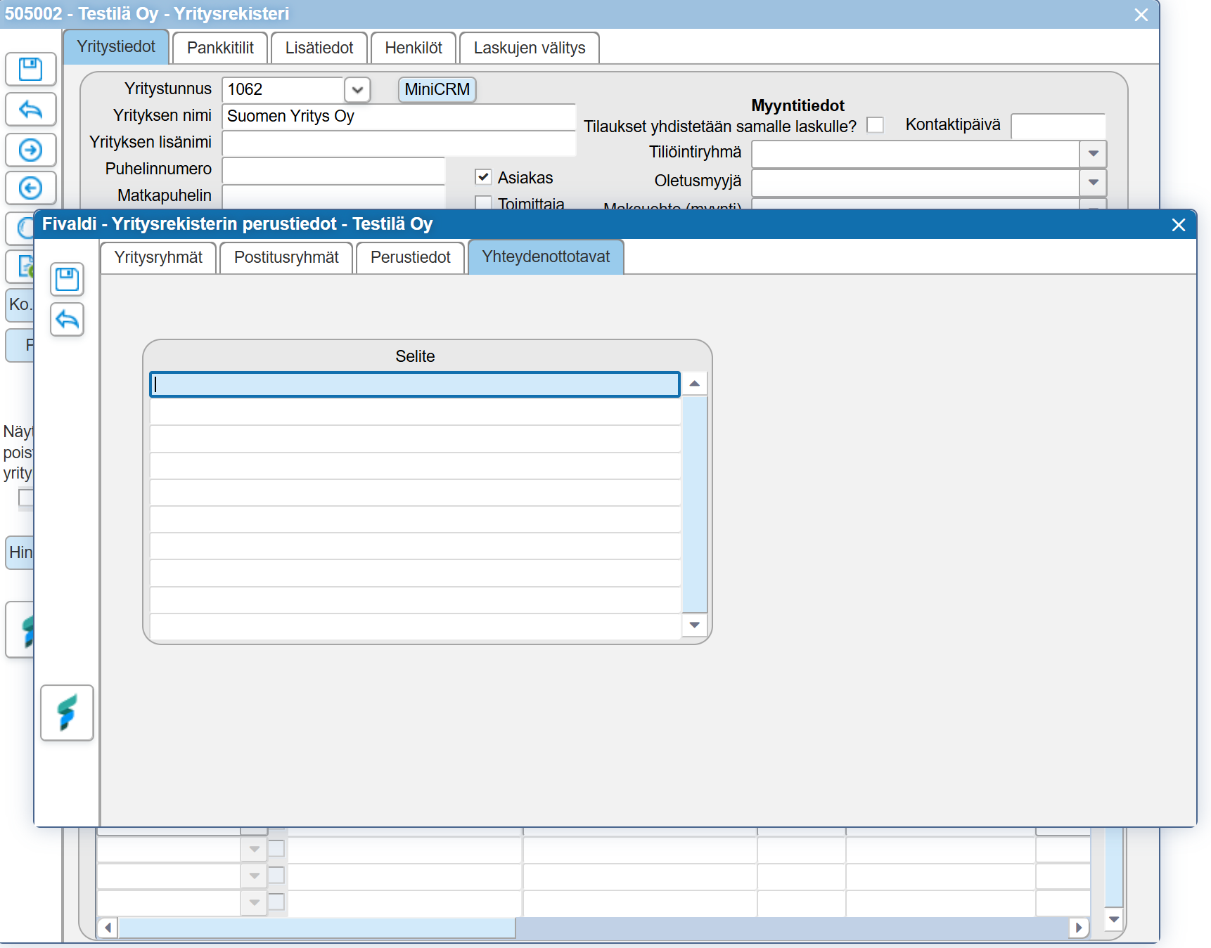Viewport: 1211px width, 948px height.
Task: Open dropdown in last bottom grid row
Action: click(254, 902)
